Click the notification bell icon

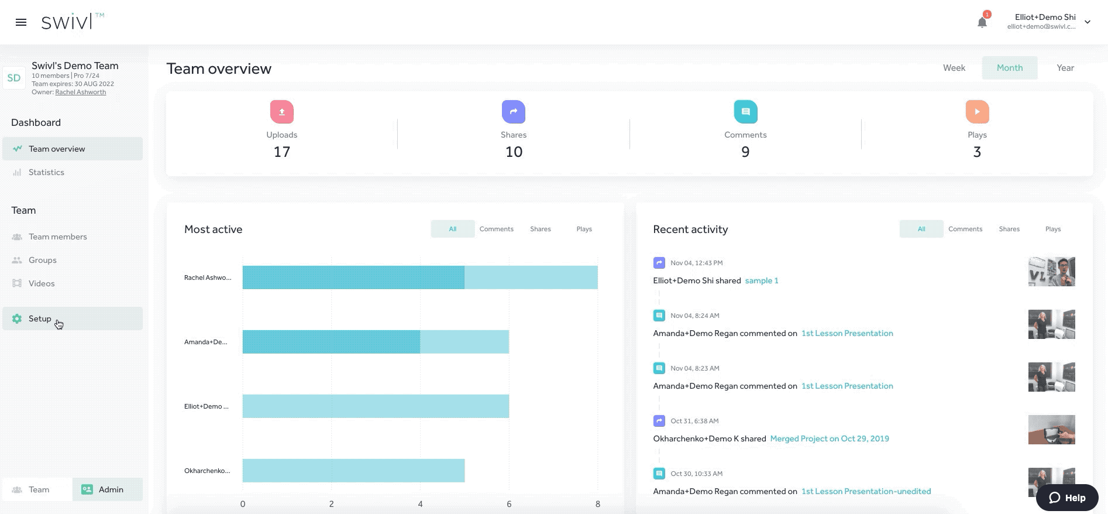pos(982,22)
